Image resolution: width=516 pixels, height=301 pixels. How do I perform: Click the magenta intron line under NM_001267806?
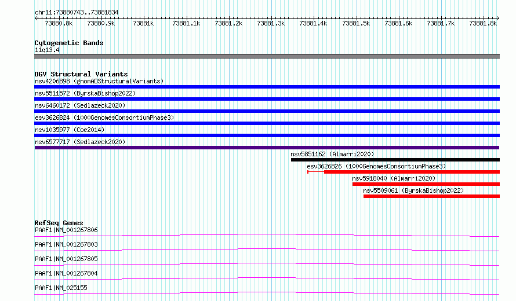pyautogui.click(x=267, y=234)
